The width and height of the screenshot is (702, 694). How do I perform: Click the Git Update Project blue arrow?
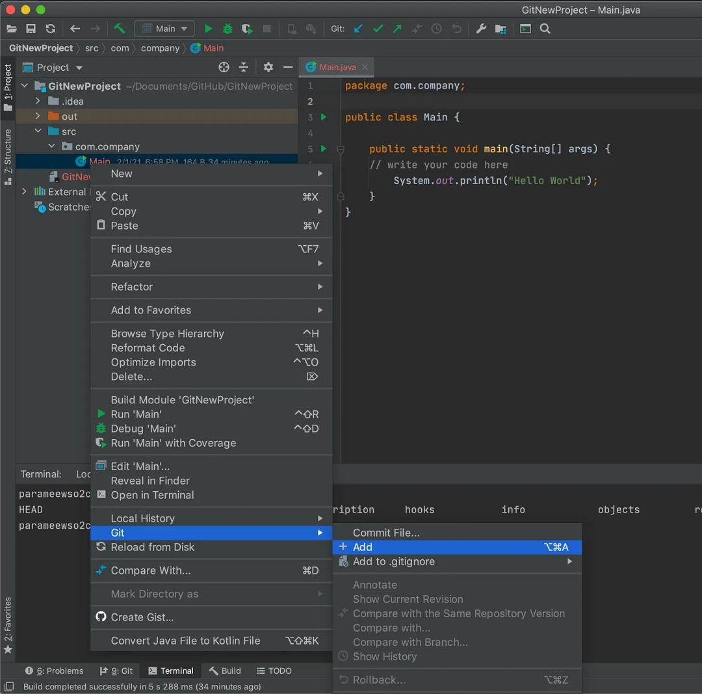coord(358,29)
